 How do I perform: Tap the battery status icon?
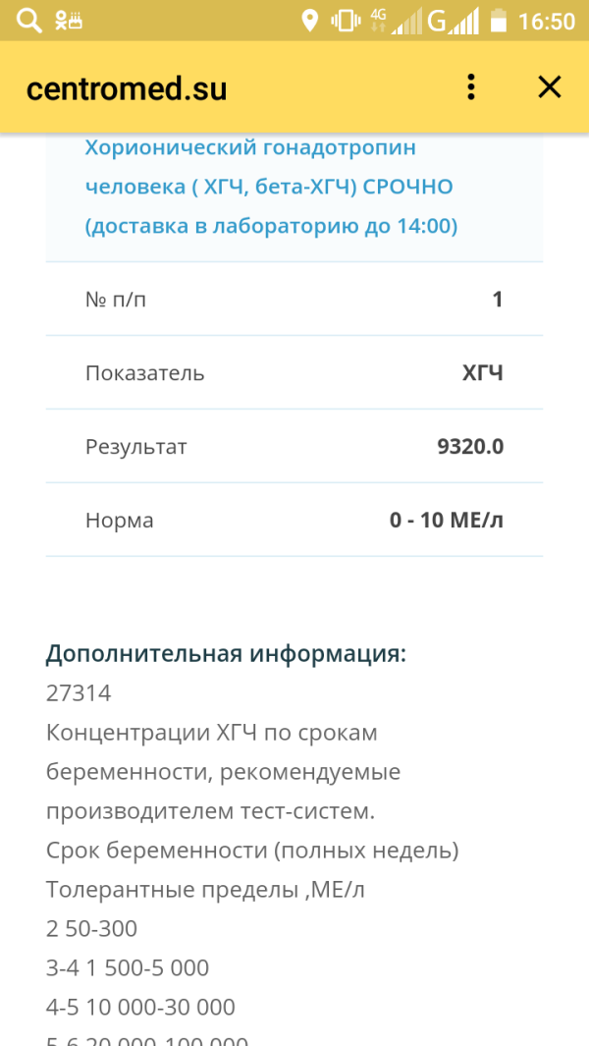click(x=499, y=20)
